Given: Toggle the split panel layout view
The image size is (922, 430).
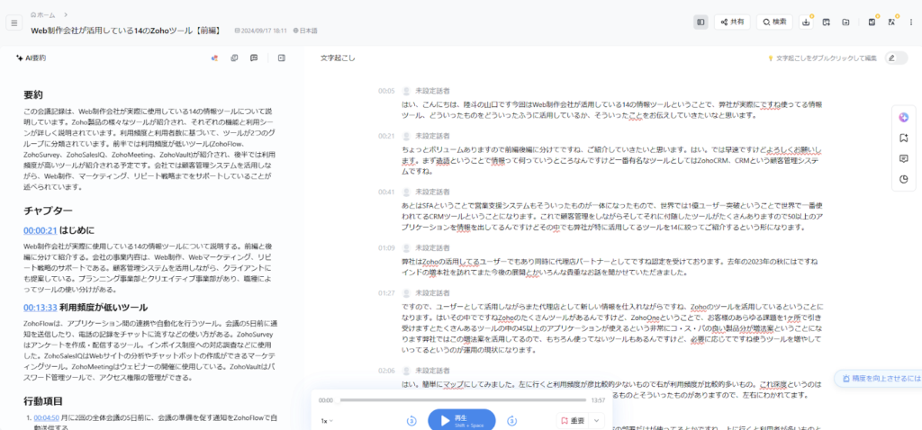Looking at the screenshot, I should [x=701, y=22].
